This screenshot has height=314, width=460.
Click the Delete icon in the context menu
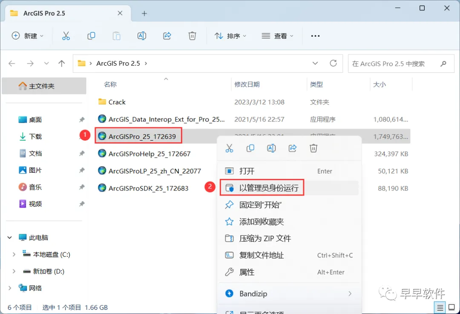click(x=313, y=148)
